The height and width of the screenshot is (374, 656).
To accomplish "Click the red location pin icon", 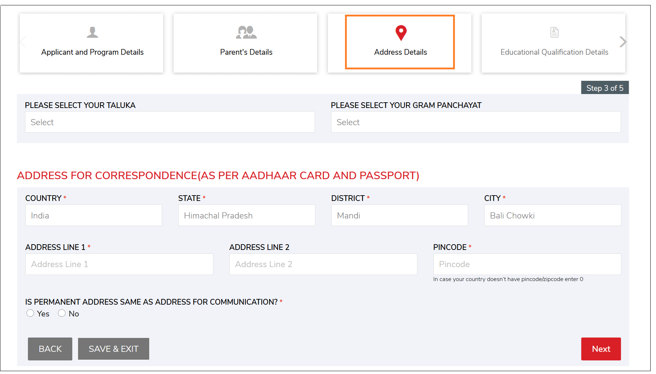I will pos(401,33).
